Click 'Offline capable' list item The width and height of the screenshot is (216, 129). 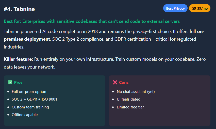coord(25,115)
